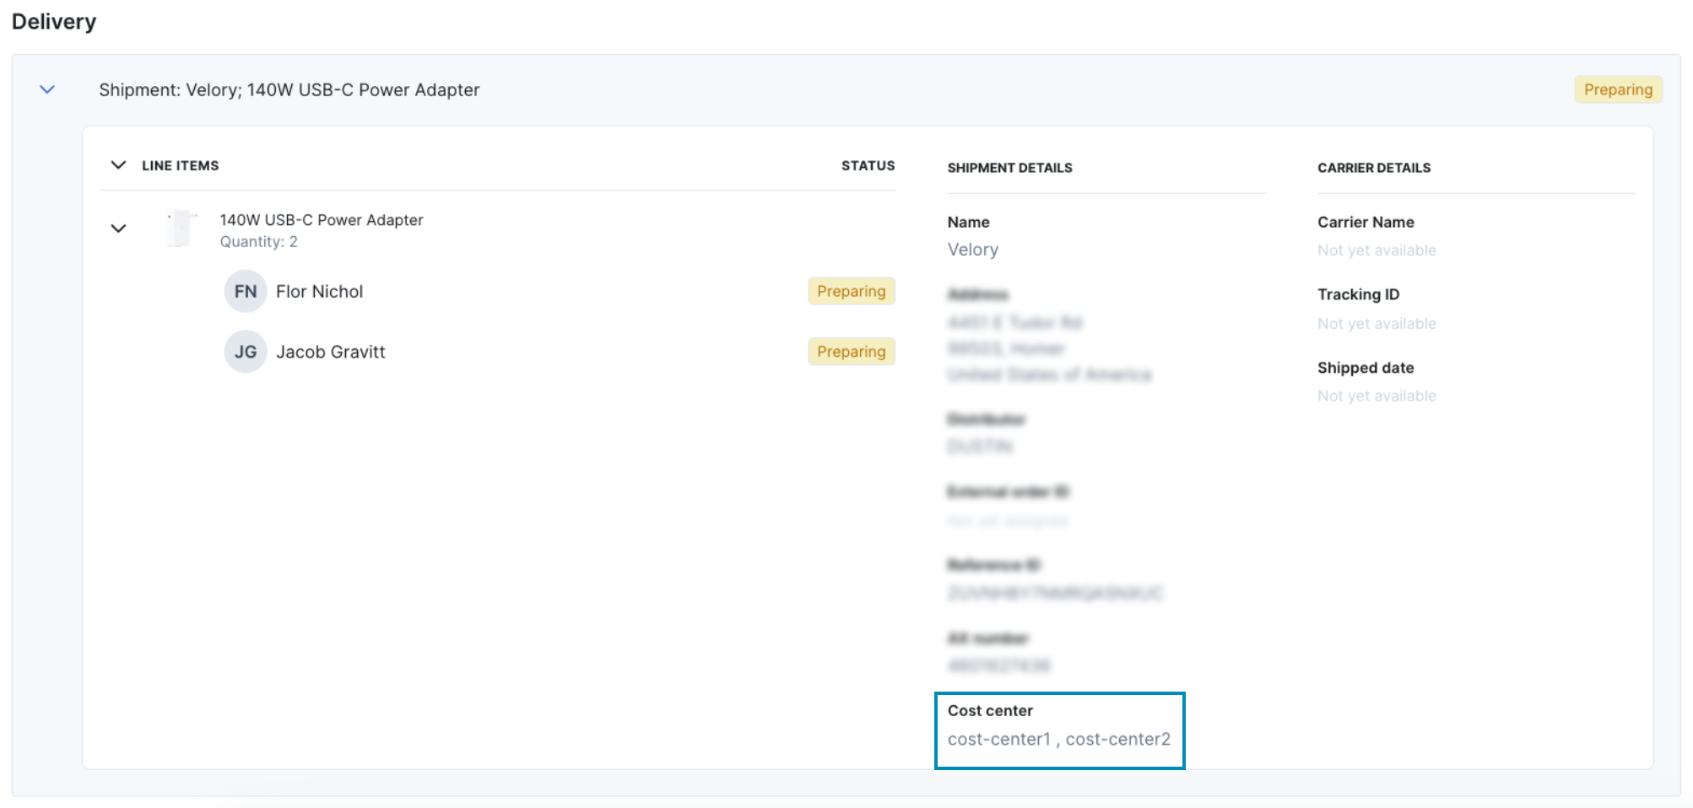
Task: Click the shipment Name label
Action: coord(968,223)
